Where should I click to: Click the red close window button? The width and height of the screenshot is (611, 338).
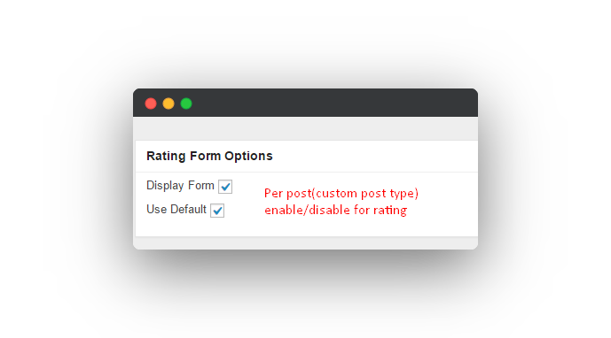tap(151, 104)
